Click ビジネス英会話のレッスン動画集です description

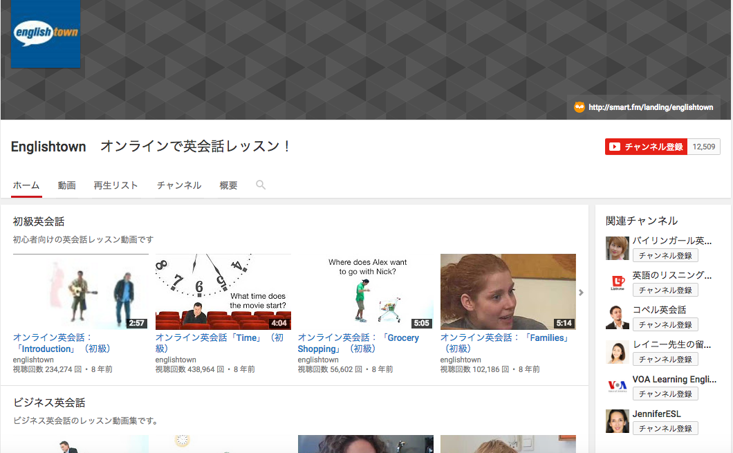point(87,420)
